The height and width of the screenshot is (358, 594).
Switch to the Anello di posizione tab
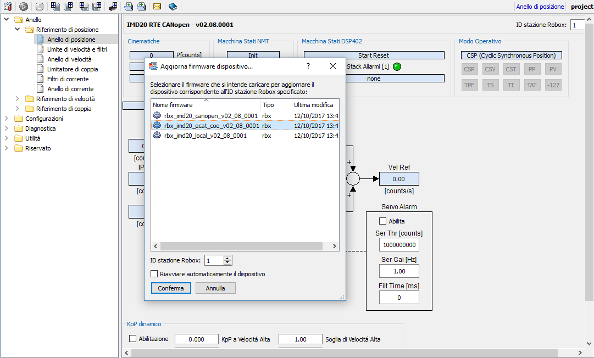540,7
